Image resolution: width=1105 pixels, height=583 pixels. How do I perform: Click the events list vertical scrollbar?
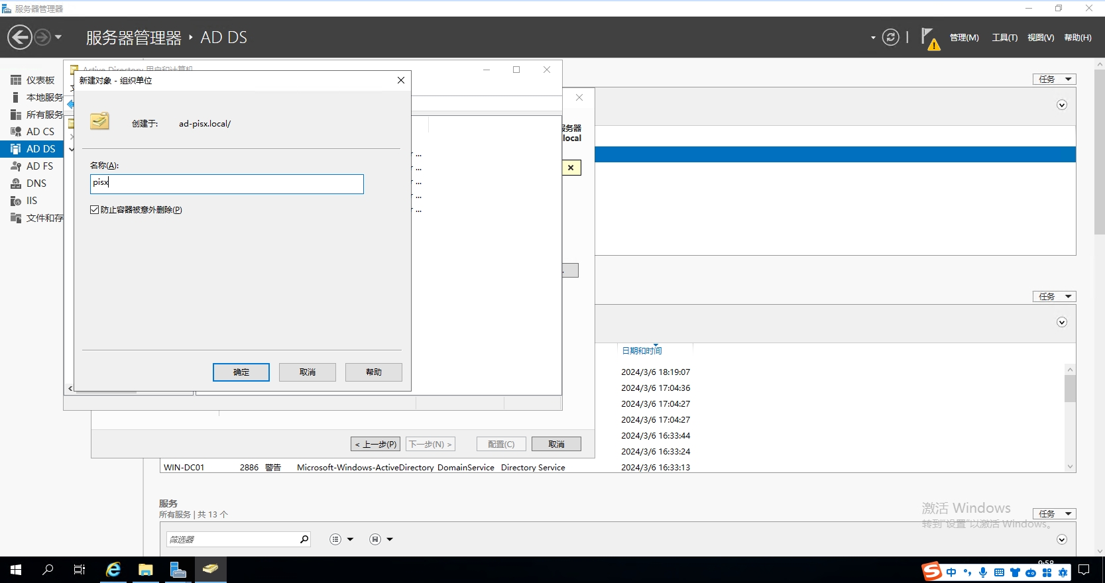pyautogui.click(x=1070, y=417)
